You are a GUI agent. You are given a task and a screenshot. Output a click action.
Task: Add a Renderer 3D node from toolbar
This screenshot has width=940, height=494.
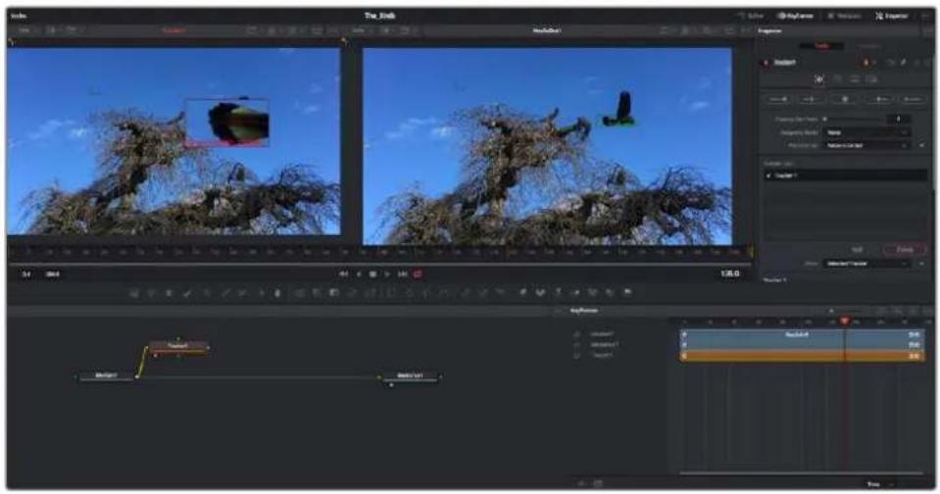[x=627, y=292]
